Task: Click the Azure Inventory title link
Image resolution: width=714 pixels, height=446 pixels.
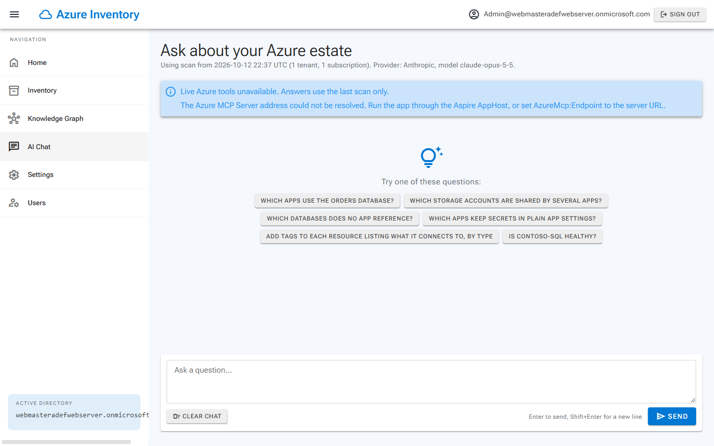Action: pyautogui.click(x=98, y=14)
